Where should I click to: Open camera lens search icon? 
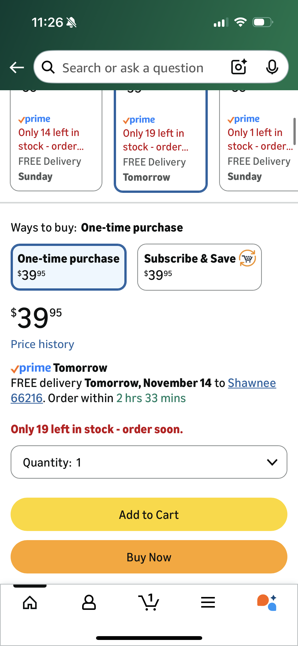coord(239,67)
